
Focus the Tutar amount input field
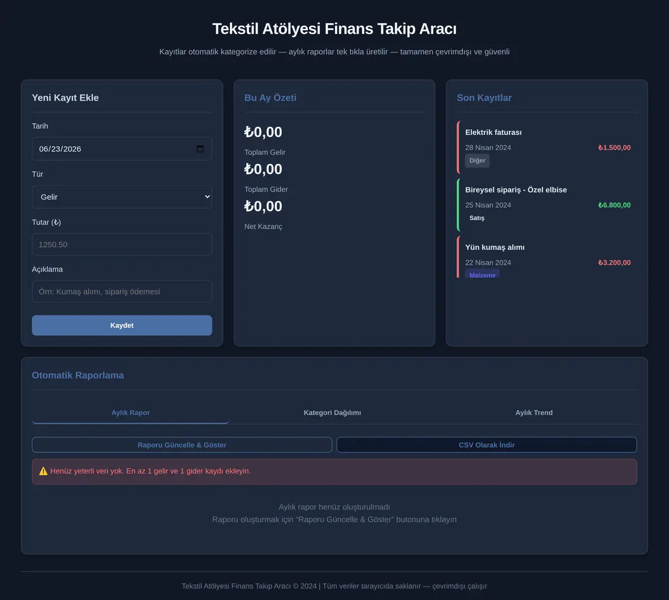pos(122,244)
